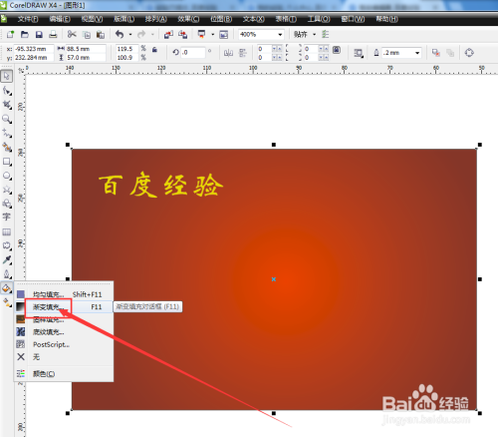
Task: Open the 文件(F) menu
Action: pos(28,19)
